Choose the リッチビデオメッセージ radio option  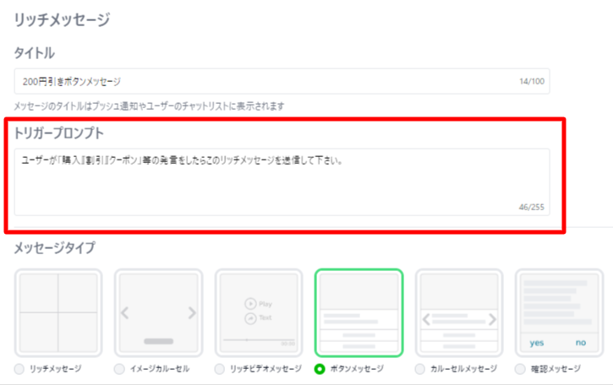click(220, 369)
